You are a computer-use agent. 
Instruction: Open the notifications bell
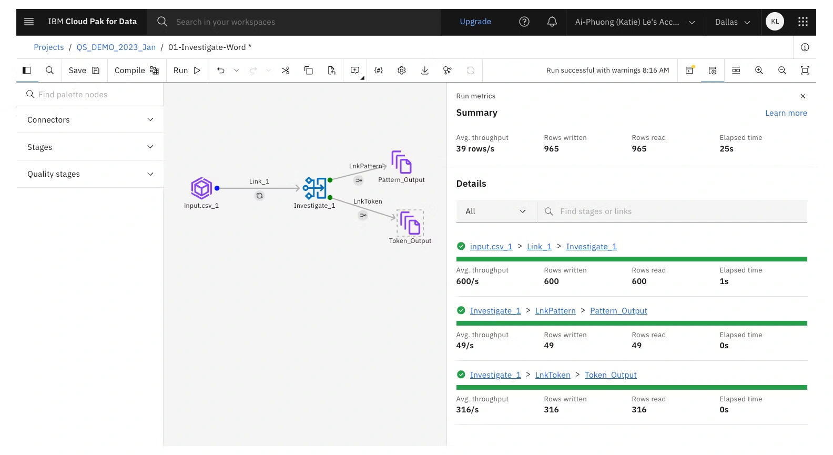click(x=552, y=22)
